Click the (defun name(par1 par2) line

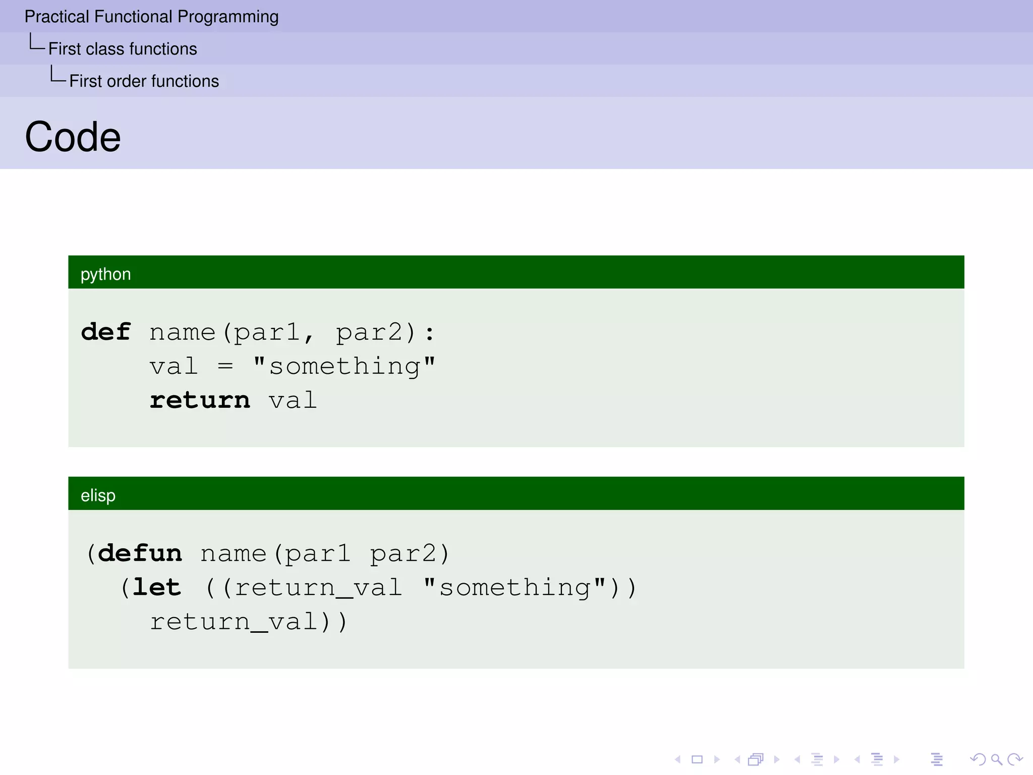(268, 553)
